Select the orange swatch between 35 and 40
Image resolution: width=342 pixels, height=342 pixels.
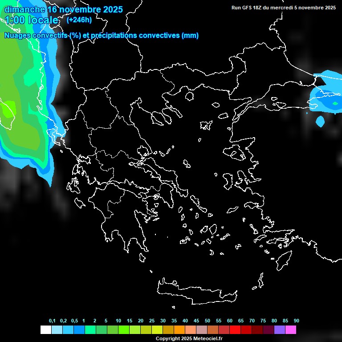(x=179, y=330)
